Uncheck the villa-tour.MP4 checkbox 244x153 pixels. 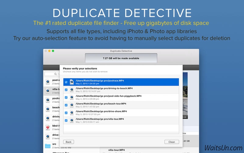[66, 120]
